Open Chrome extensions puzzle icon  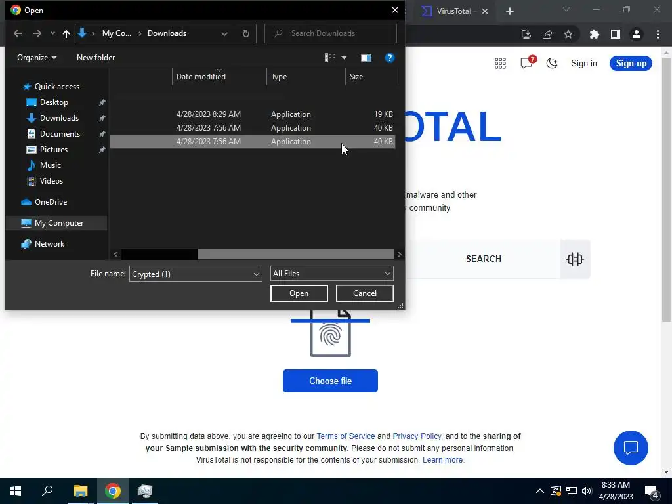coord(594,34)
